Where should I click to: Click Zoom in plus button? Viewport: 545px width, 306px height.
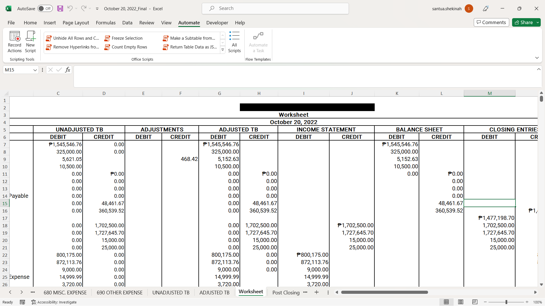coord(527,302)
